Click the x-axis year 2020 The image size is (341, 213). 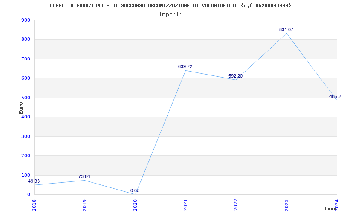[x=135, y=205]
